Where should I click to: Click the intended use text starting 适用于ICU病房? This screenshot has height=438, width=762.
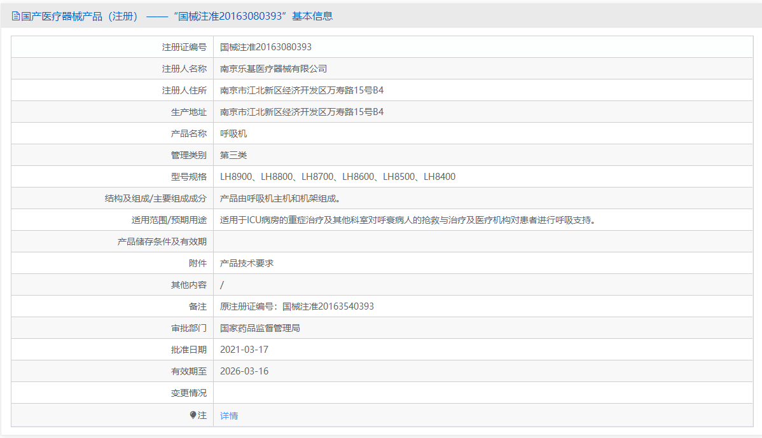(409, 220)
